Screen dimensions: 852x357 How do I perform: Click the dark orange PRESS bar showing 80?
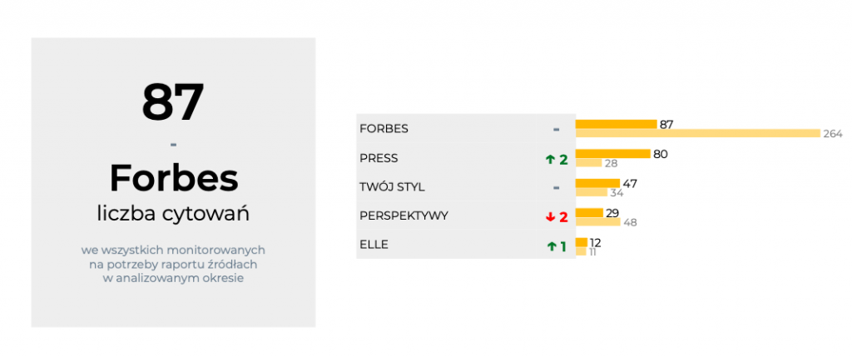(612, 153)
